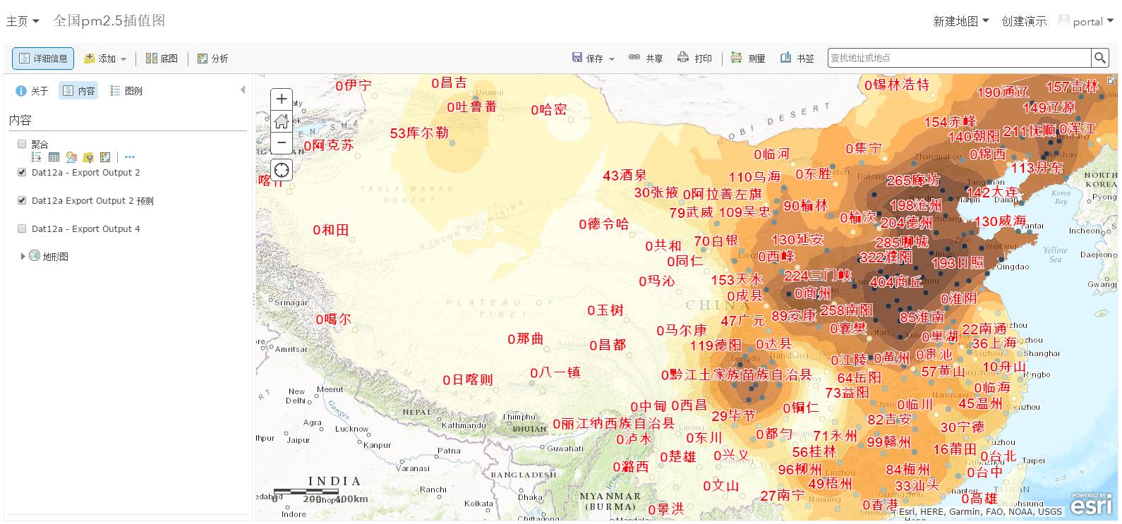Click the 全国pm2.5插值图 map title
Screen dimensions: 1122x524
109,20
